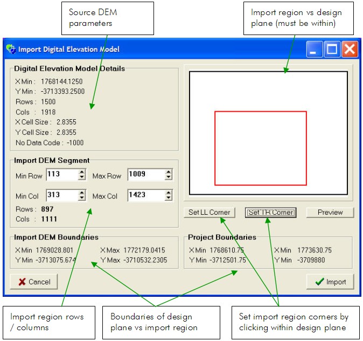This screenshot has width=363, height=341.
Task: Click the Max Col input field
Action: (x=145, y=195)
